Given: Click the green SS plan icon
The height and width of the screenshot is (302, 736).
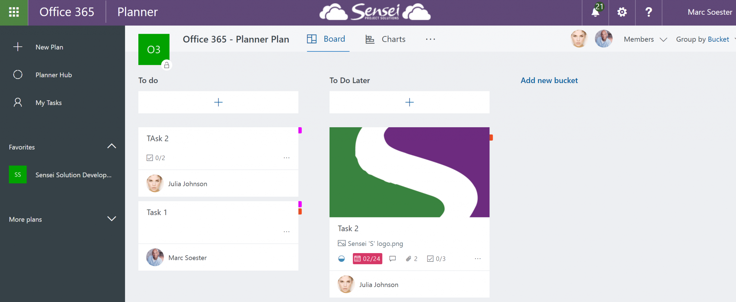Looking at the screenshot, I should [18, 174].
